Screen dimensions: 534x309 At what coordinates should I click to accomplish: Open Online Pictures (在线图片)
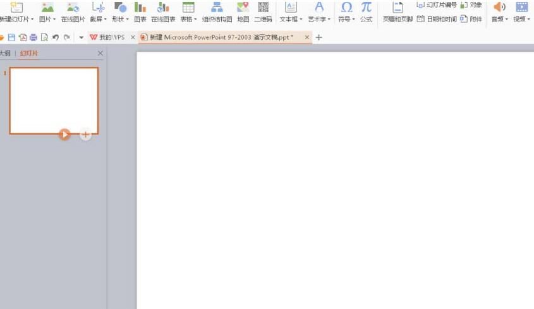click(x=73, y=7)
